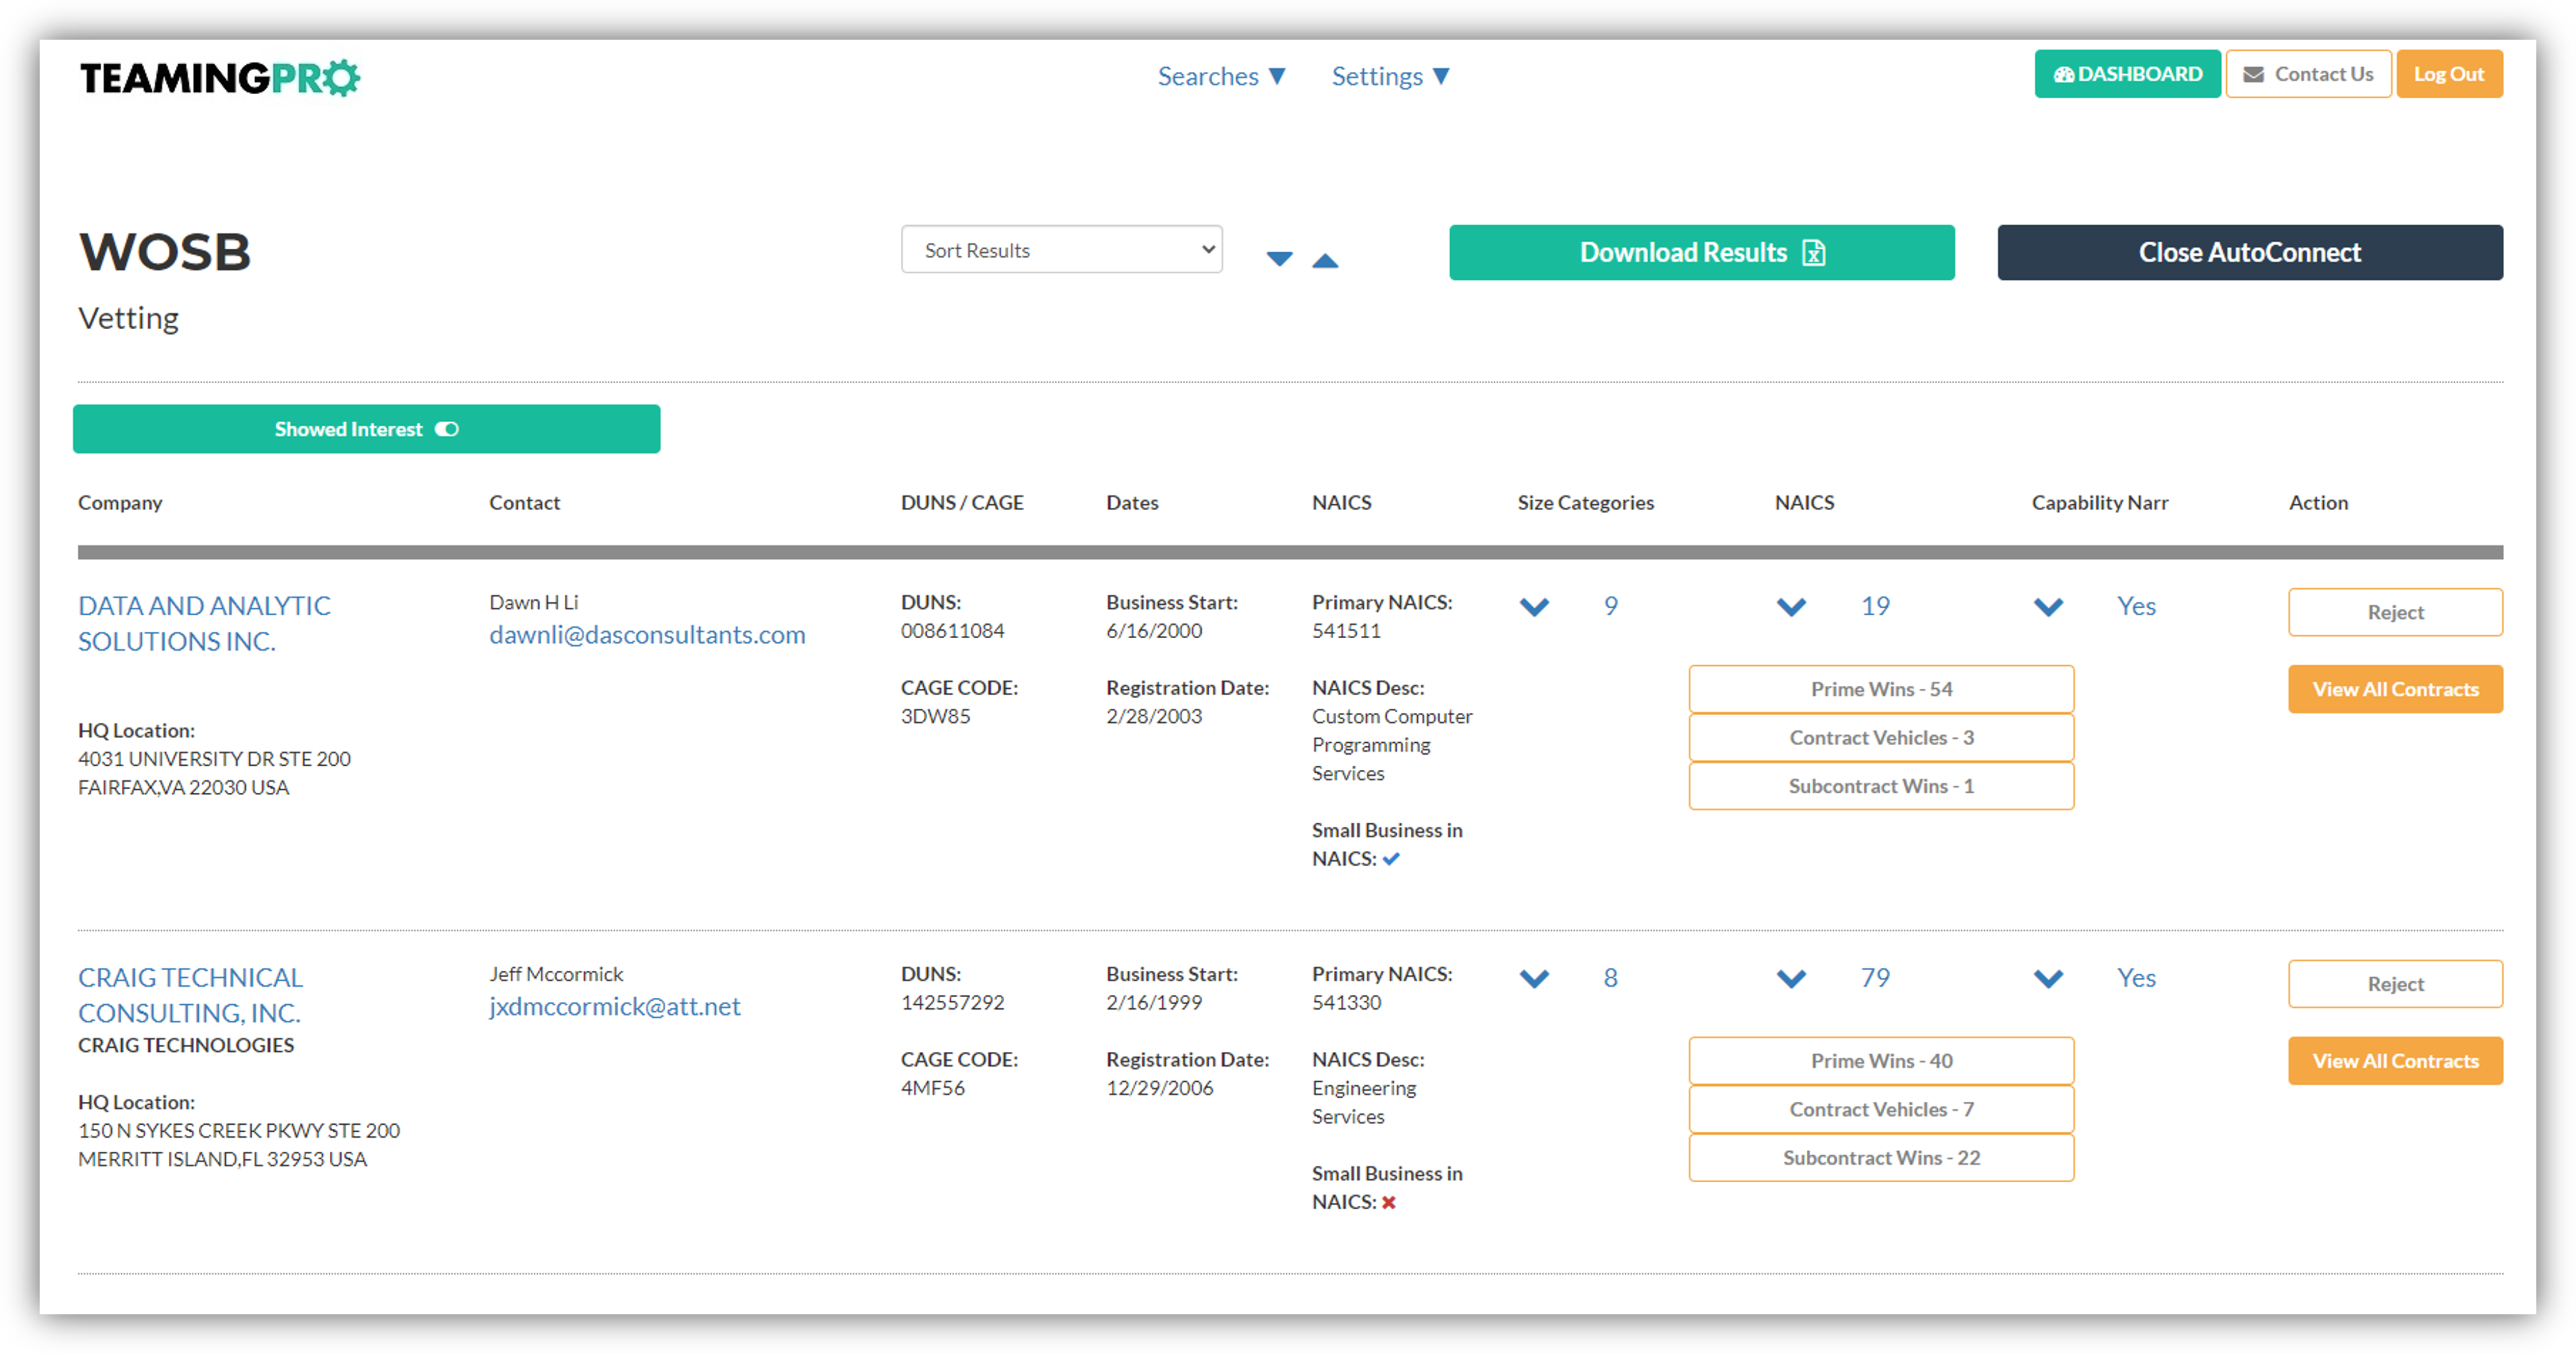Email jxdmccormick@att.net
This screenshot has width=2576, height=1354.
coord(615,1006)
